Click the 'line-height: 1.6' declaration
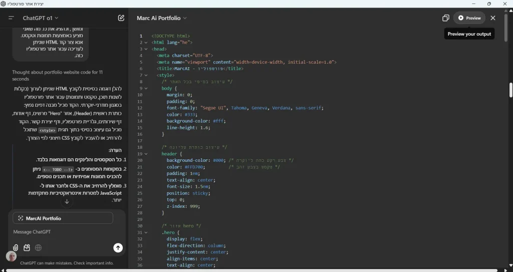This screenshot has height=272, width=513. (188, 128)
